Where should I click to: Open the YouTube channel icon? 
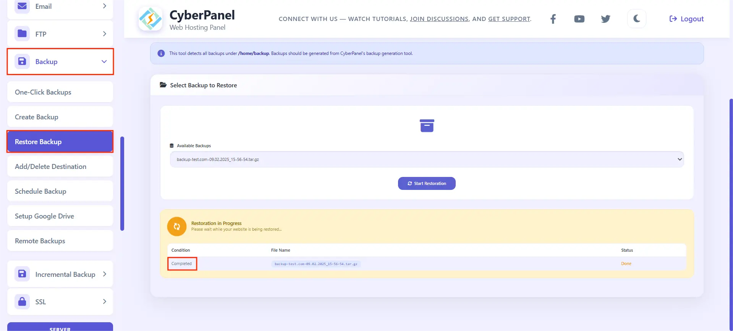[579, 19]
